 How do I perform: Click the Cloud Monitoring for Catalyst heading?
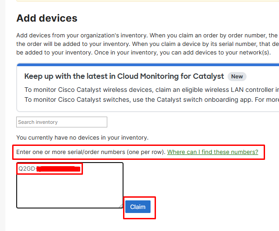124,76
